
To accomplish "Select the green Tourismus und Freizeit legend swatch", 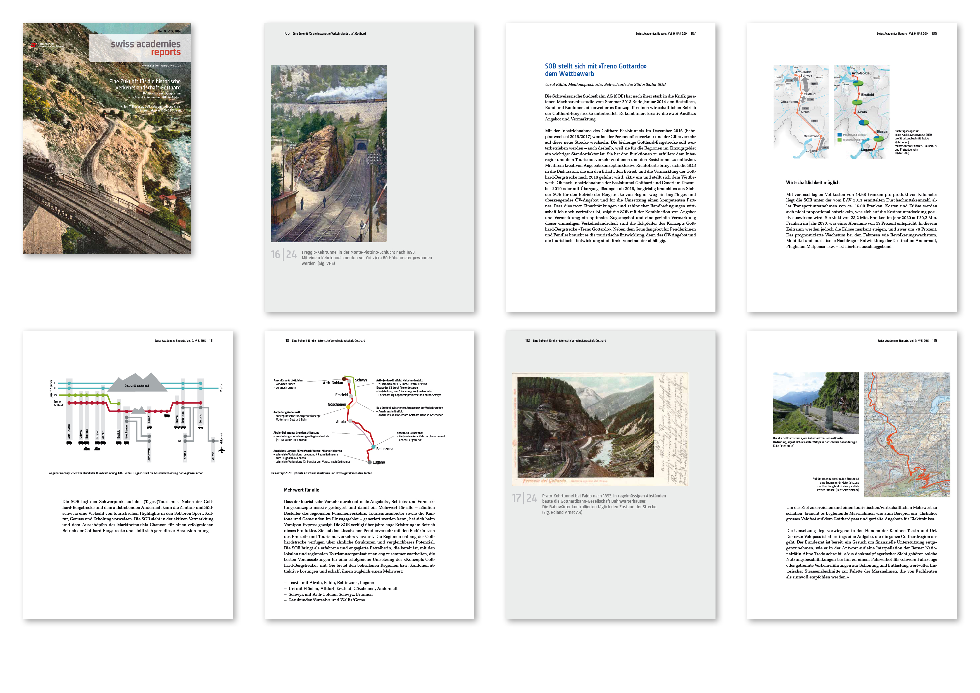I will click(x=839, y=140).
